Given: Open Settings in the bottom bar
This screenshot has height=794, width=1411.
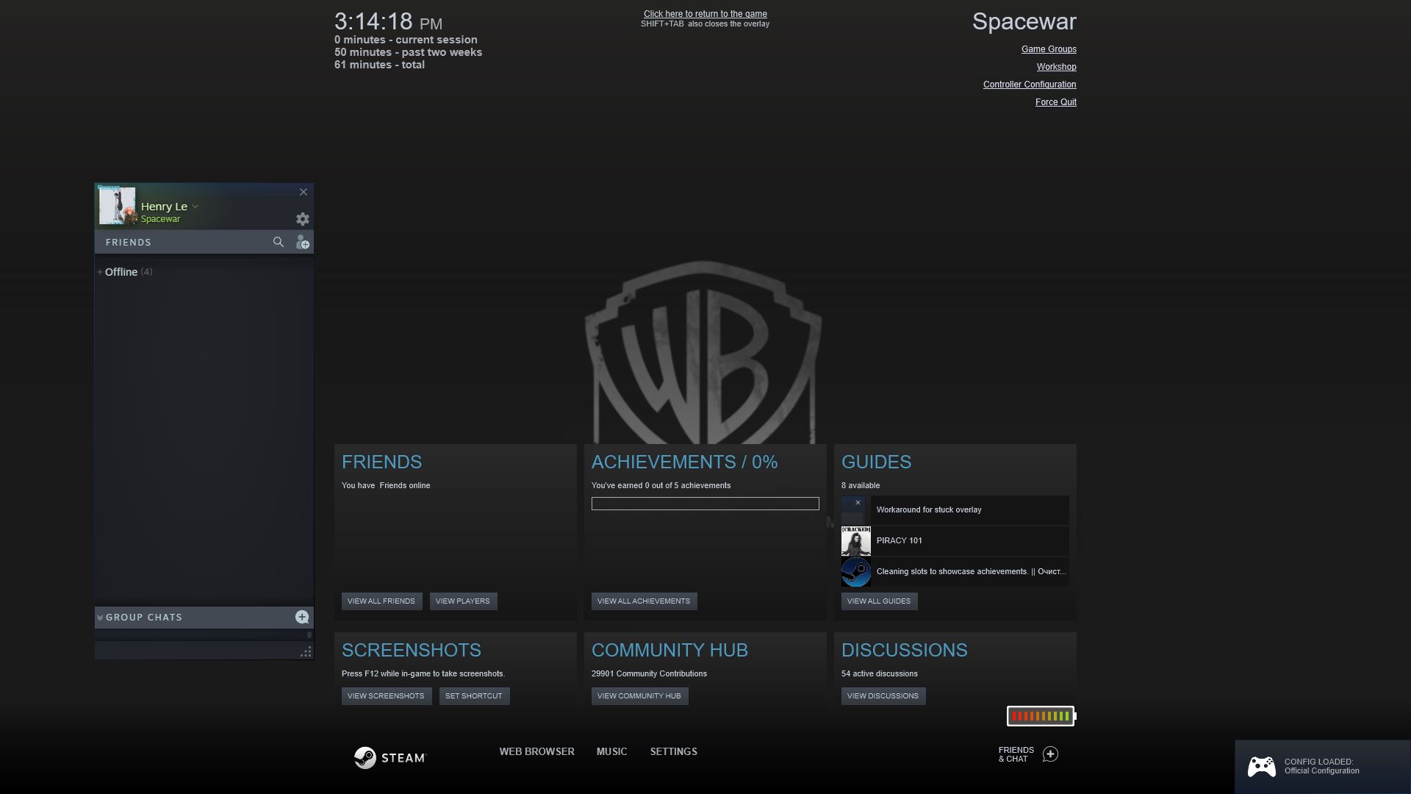Looking at the screenshot, I should (x=673, y=751).
